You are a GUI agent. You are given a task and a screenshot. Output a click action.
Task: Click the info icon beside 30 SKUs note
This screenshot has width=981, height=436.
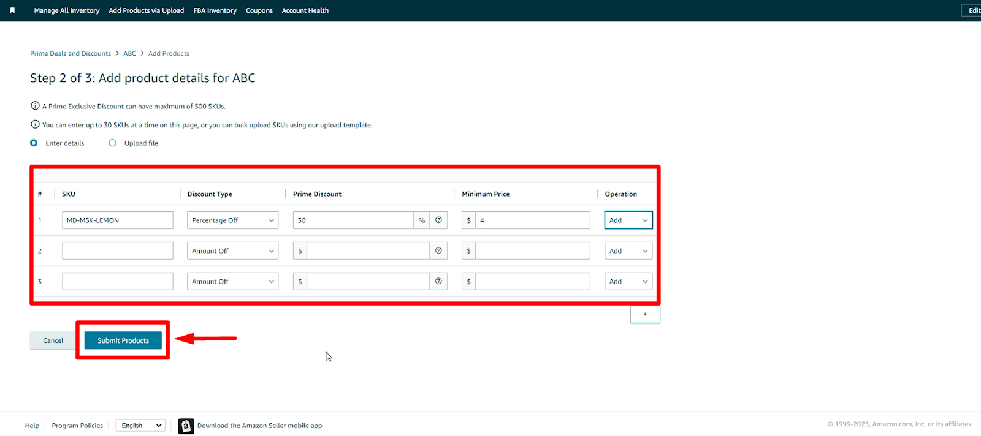point(35,124)
